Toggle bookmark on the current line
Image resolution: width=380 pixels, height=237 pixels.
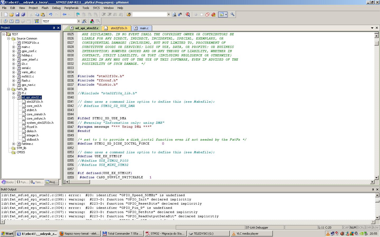click(x=78, y=14)
